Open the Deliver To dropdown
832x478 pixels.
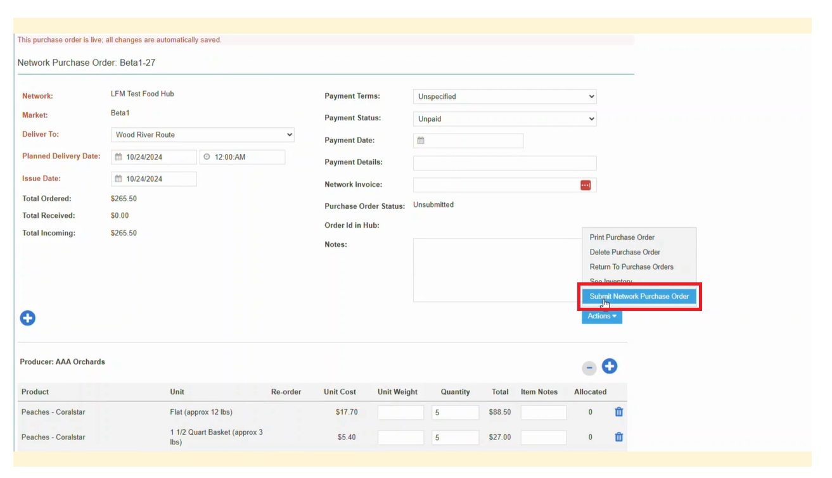202,135
